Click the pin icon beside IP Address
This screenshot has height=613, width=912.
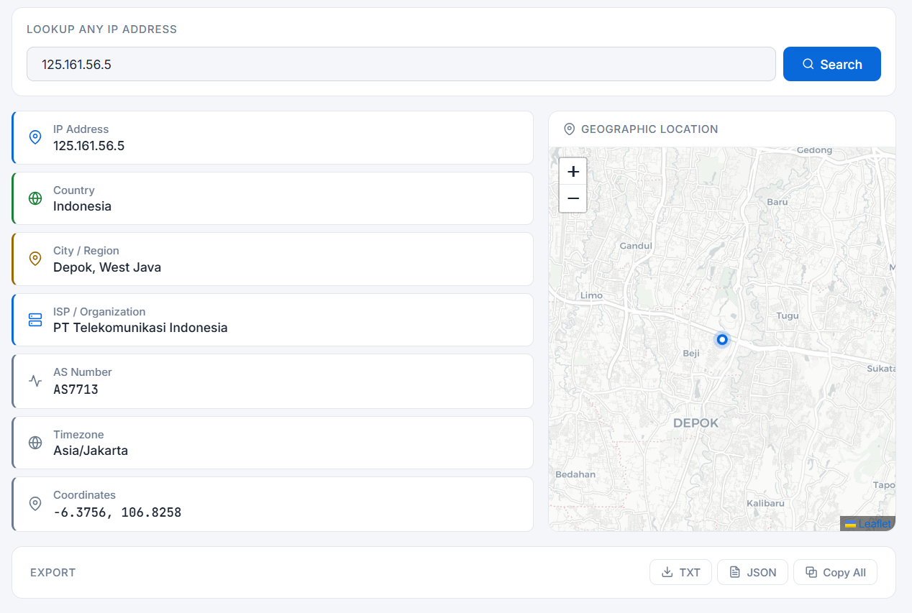[35, 137]
